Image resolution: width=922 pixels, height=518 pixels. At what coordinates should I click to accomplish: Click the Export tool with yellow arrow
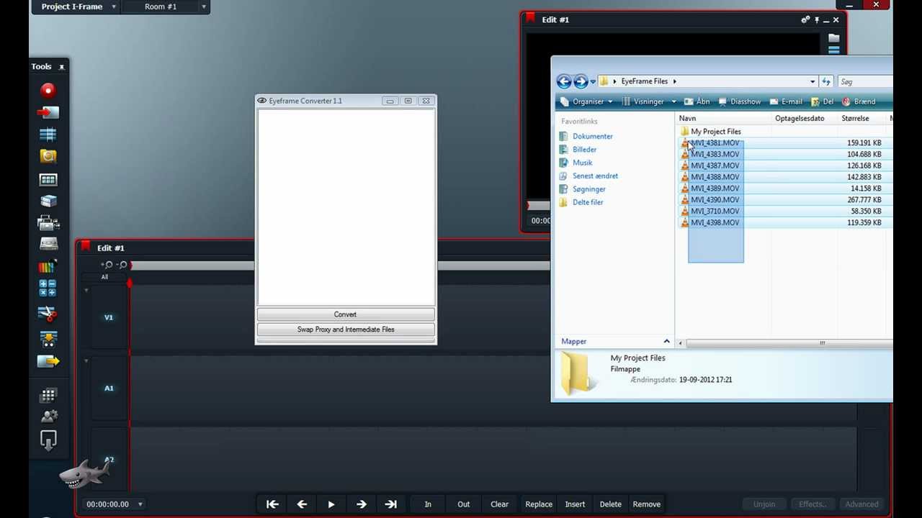click(48, 361)
